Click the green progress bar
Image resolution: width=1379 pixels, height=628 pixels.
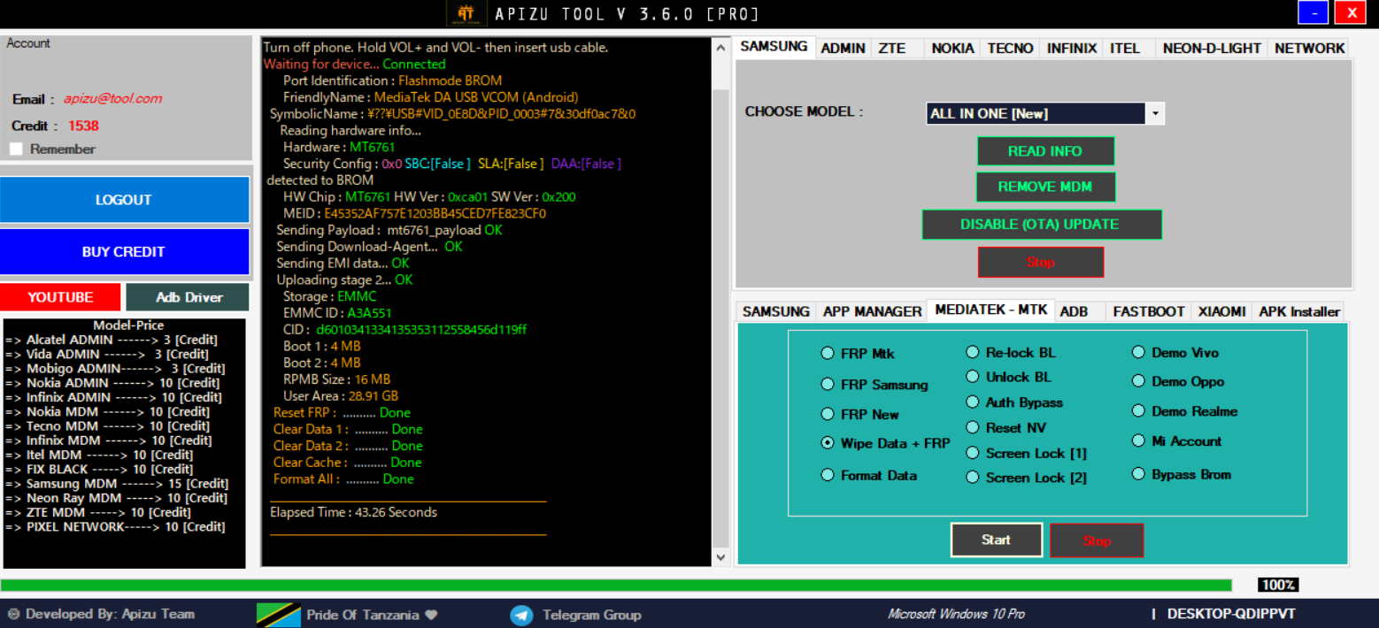click(x=615, y=586)
